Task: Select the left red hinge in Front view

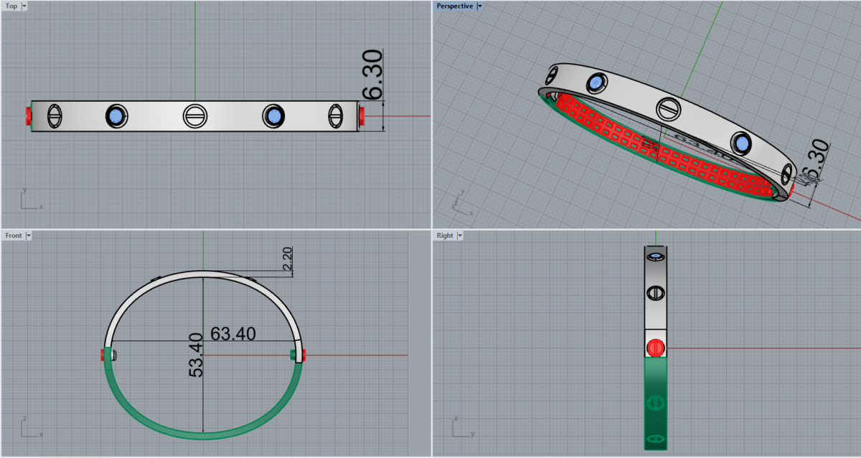Action: [105, 354]
